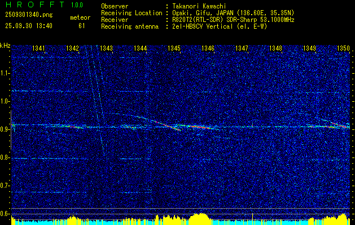The image size is (355, 225).
Task: Click the Receiver field label
Action: coord(115,20)
